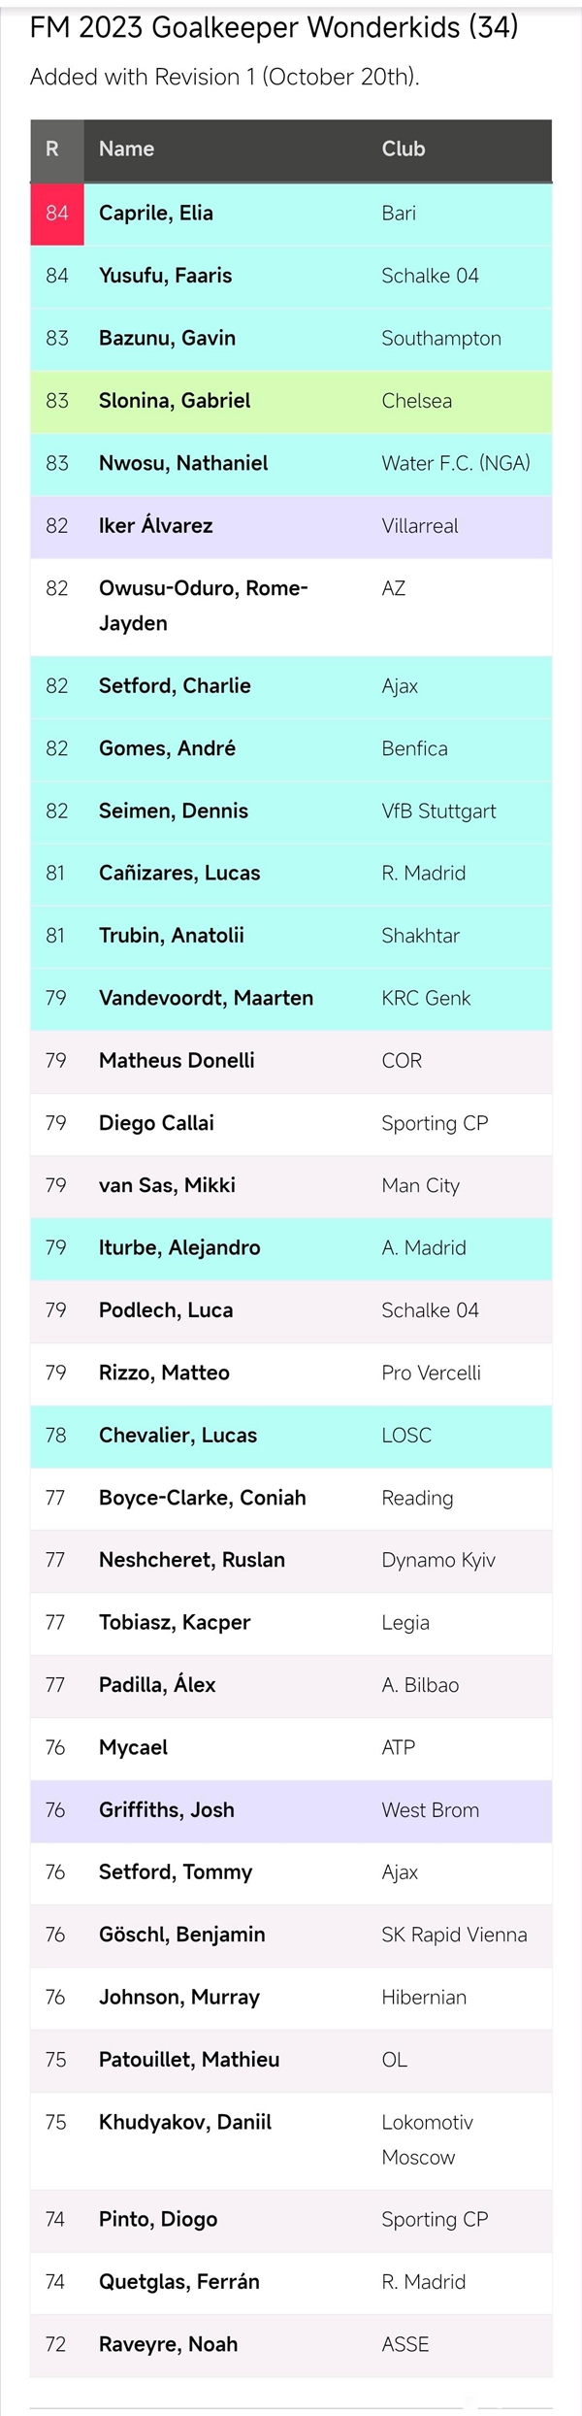582x2416 pixels.
Task: Select the Caprile, Elia row name
Action: click(x=156, y=214)
